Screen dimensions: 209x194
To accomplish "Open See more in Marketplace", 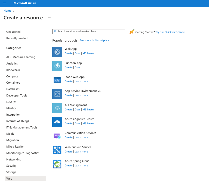I will [x=95, y=40].
